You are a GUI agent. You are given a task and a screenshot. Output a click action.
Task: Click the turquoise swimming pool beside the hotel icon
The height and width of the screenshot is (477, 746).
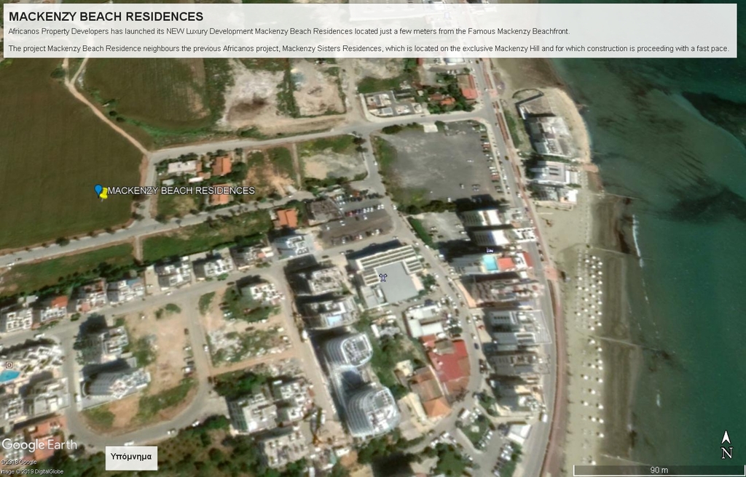491,262
